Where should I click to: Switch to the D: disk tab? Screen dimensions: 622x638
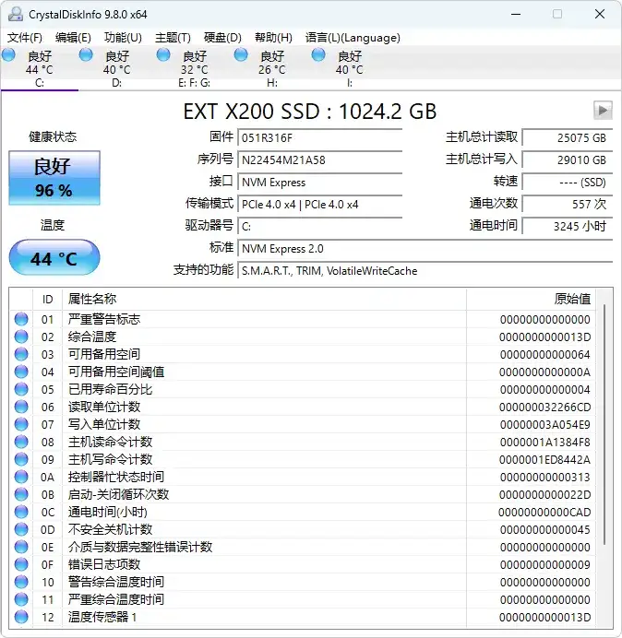point(117,68)
